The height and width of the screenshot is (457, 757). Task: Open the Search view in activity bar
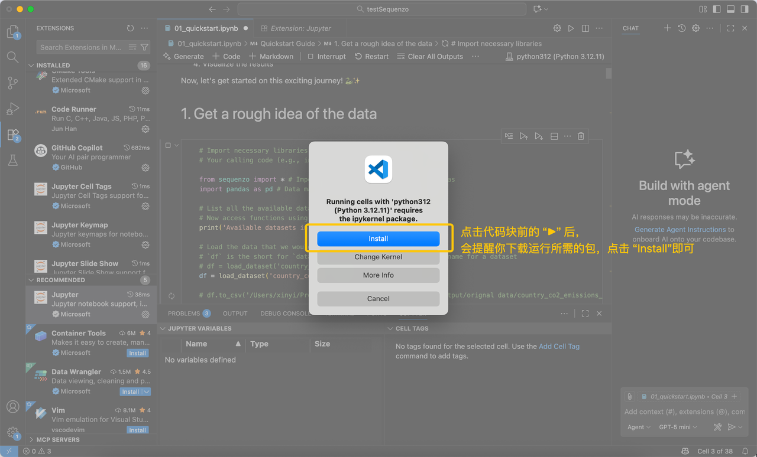point(12,57)
